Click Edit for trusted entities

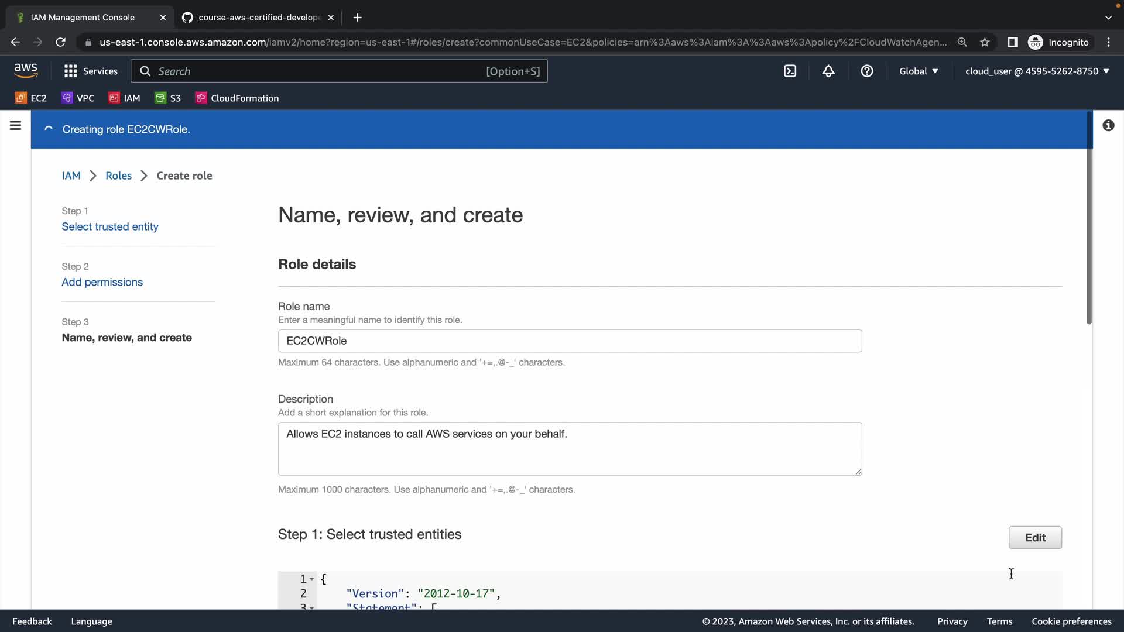(1034, 537)
